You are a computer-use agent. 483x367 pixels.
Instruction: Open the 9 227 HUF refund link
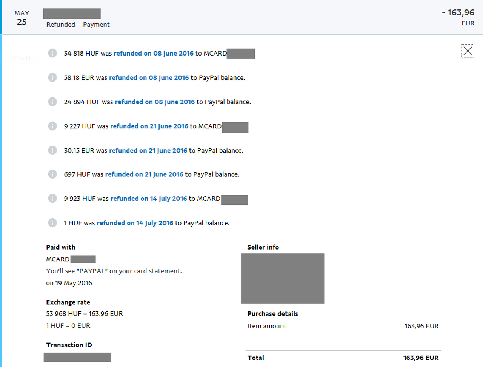point(149,126)
